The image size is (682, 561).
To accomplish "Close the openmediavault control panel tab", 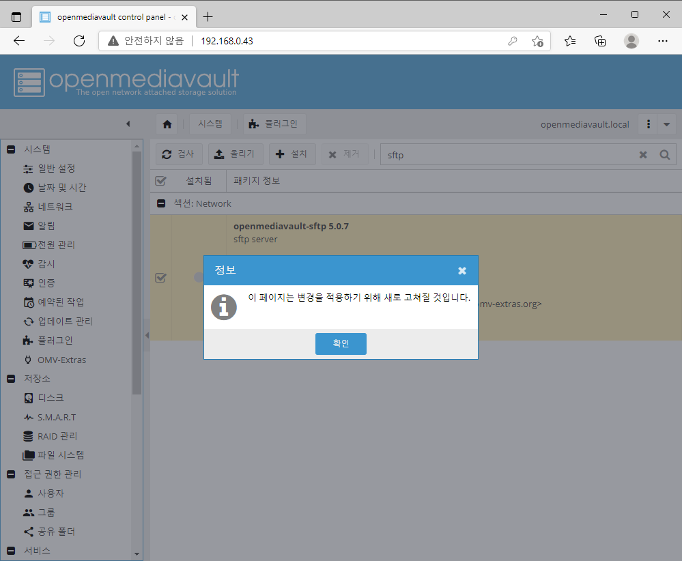I will pos(184,17).
